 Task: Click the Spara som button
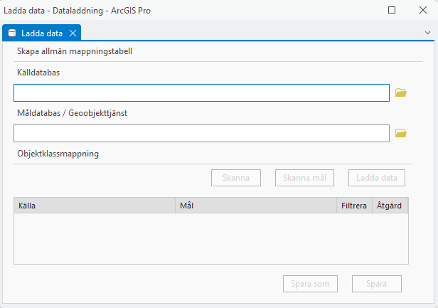[x=310, y=284]
